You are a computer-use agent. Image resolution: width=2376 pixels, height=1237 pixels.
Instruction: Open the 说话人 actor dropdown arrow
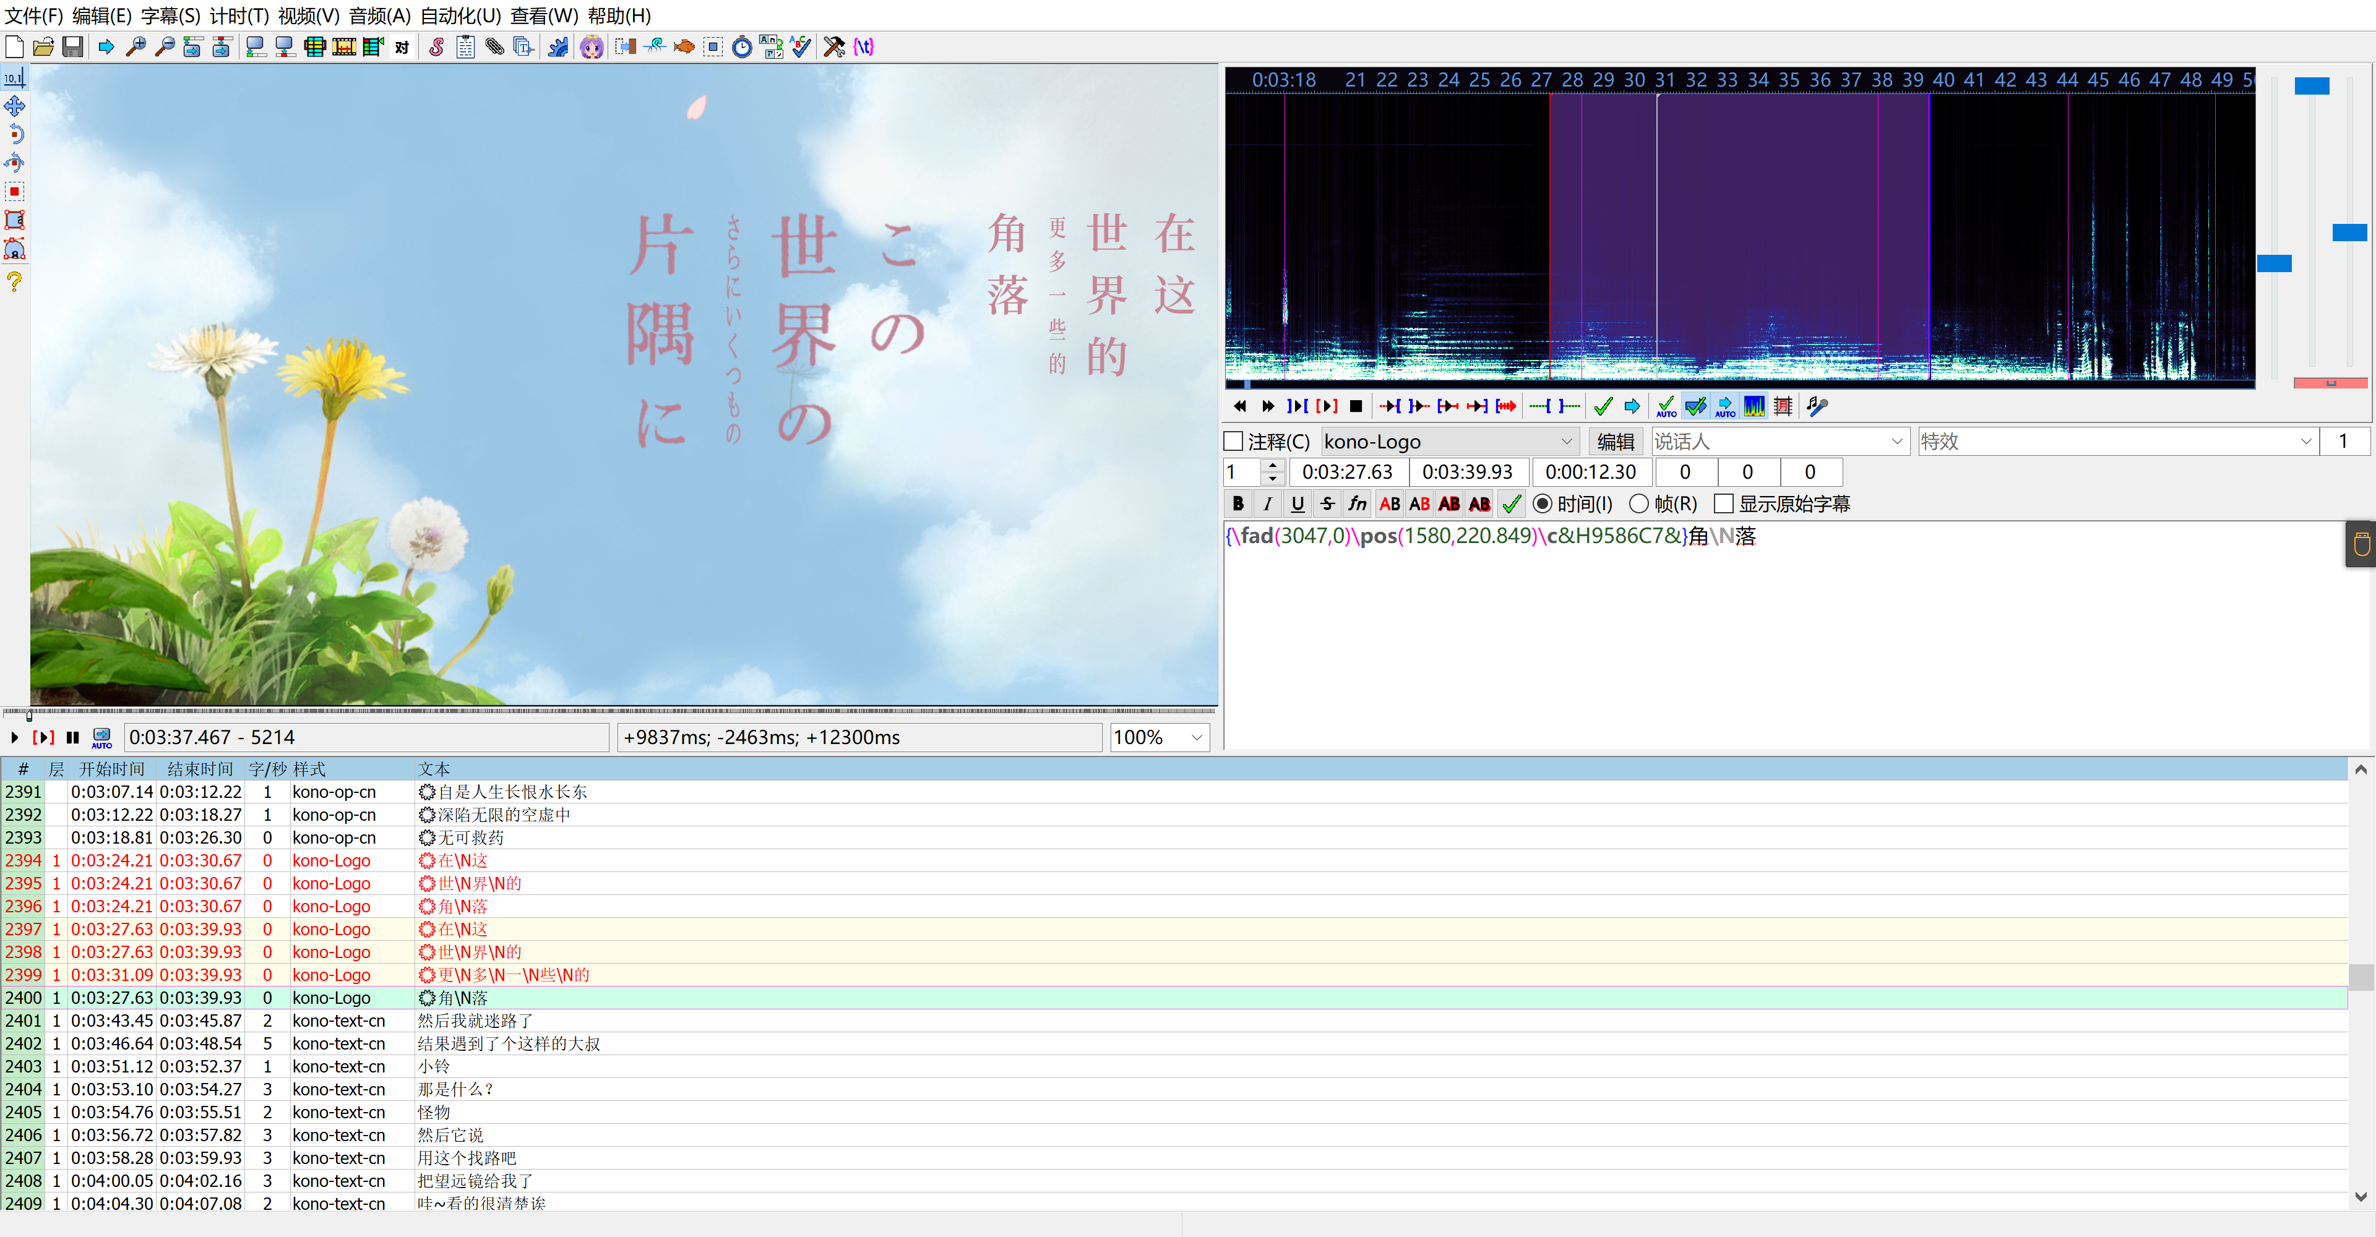pyautogui.click(x=1897, y=442)
